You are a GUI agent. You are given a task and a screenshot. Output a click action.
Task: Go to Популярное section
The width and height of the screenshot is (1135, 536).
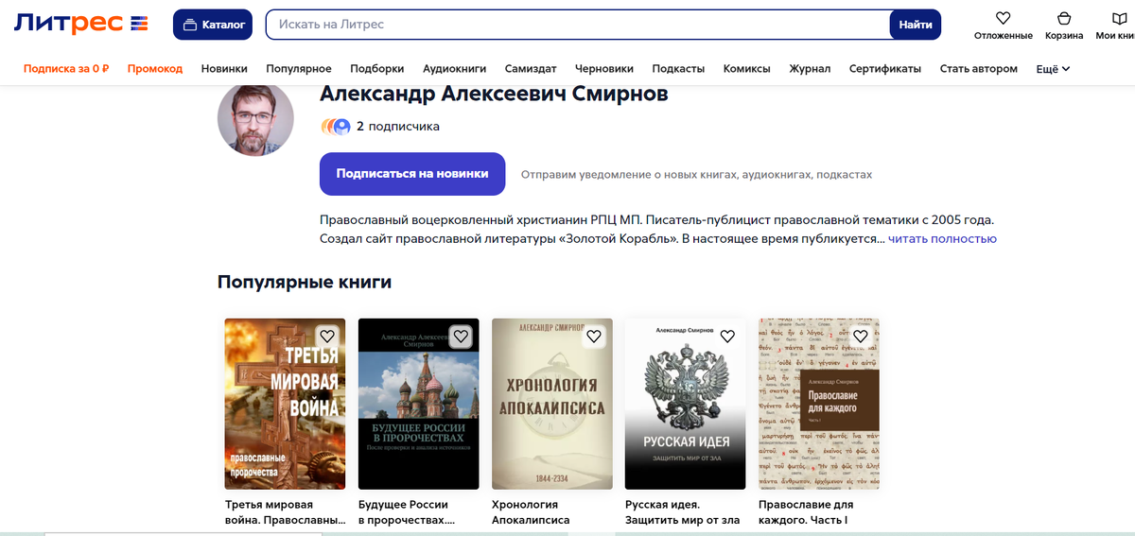pyautogui.click(x=299, y=69)
